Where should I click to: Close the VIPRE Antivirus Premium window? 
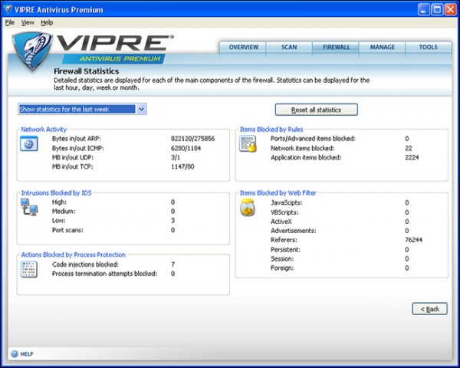(450, 10)
